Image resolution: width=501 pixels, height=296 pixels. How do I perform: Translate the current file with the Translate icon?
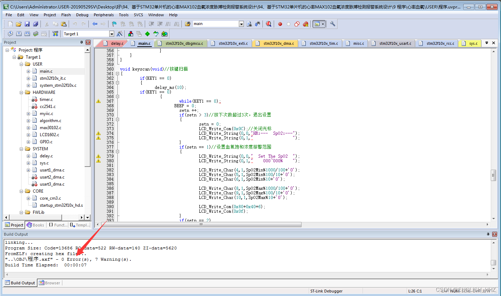10,34
